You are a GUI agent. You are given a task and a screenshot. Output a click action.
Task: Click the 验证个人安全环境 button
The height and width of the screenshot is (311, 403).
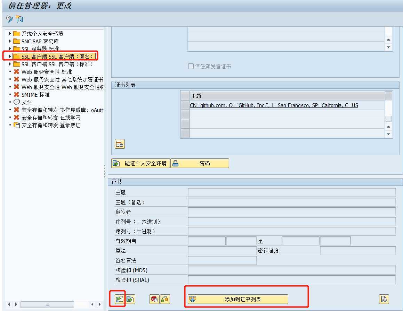(x=140, y=163)
